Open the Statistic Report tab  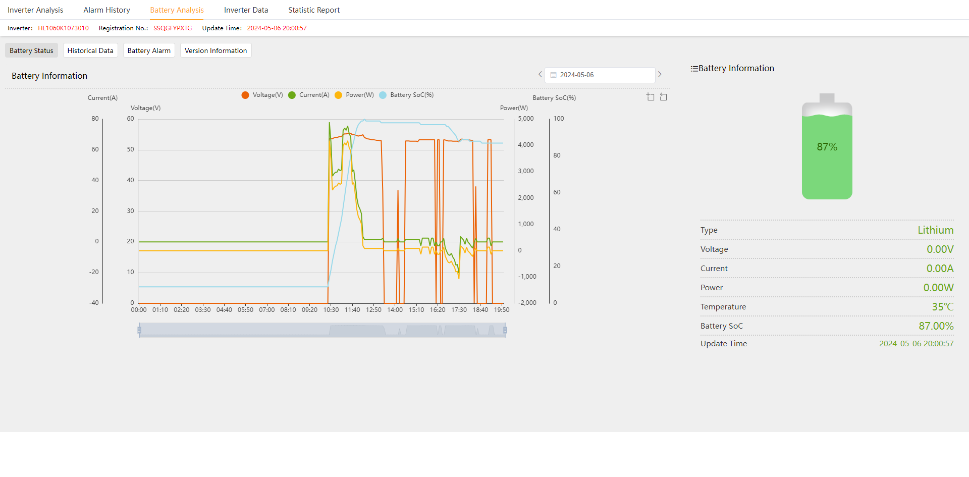tap(314, 10)
